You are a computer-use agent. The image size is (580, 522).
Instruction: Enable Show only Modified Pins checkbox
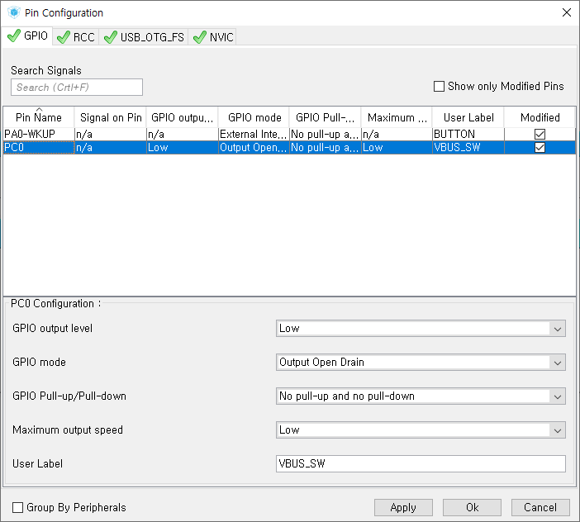439,87
